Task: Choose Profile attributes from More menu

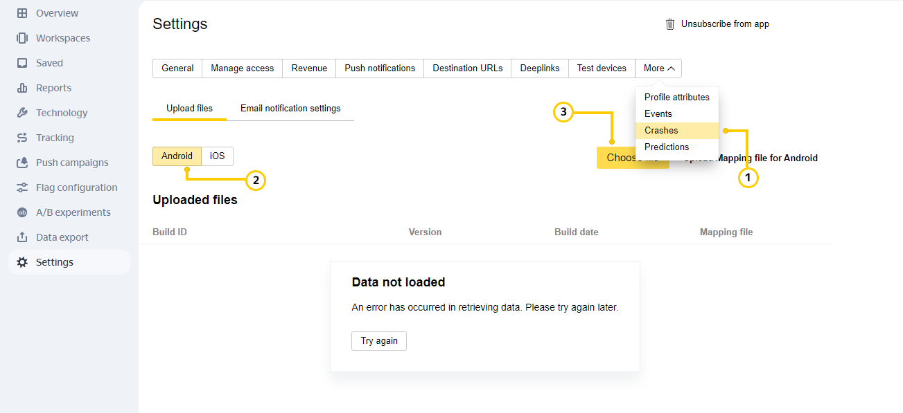Action: [x=676, y=98]
